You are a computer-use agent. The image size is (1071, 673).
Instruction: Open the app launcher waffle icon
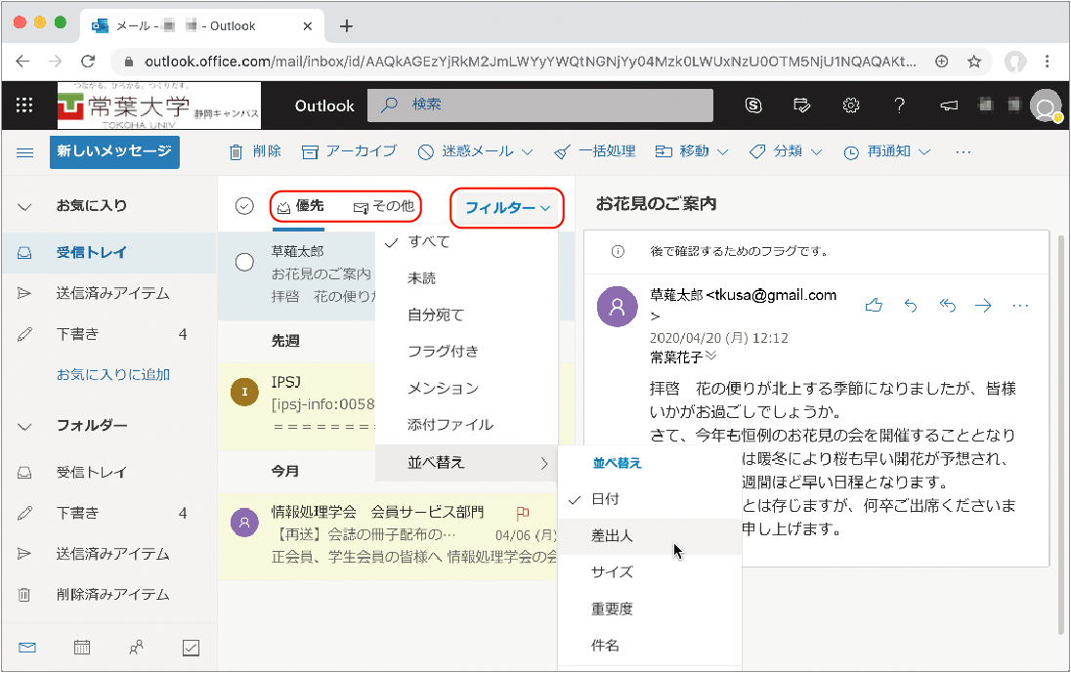pyautogui.click(x=25, y=105)
